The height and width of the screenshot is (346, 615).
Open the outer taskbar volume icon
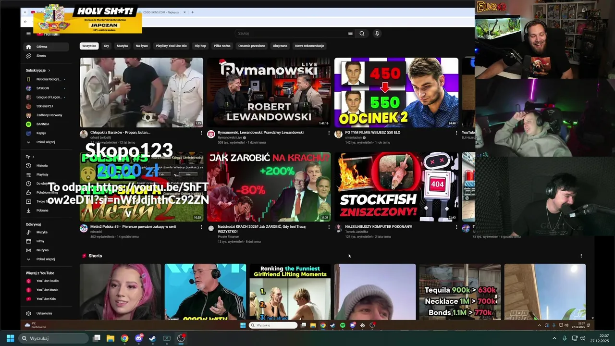pyautogui.click(x=583, y=338)
